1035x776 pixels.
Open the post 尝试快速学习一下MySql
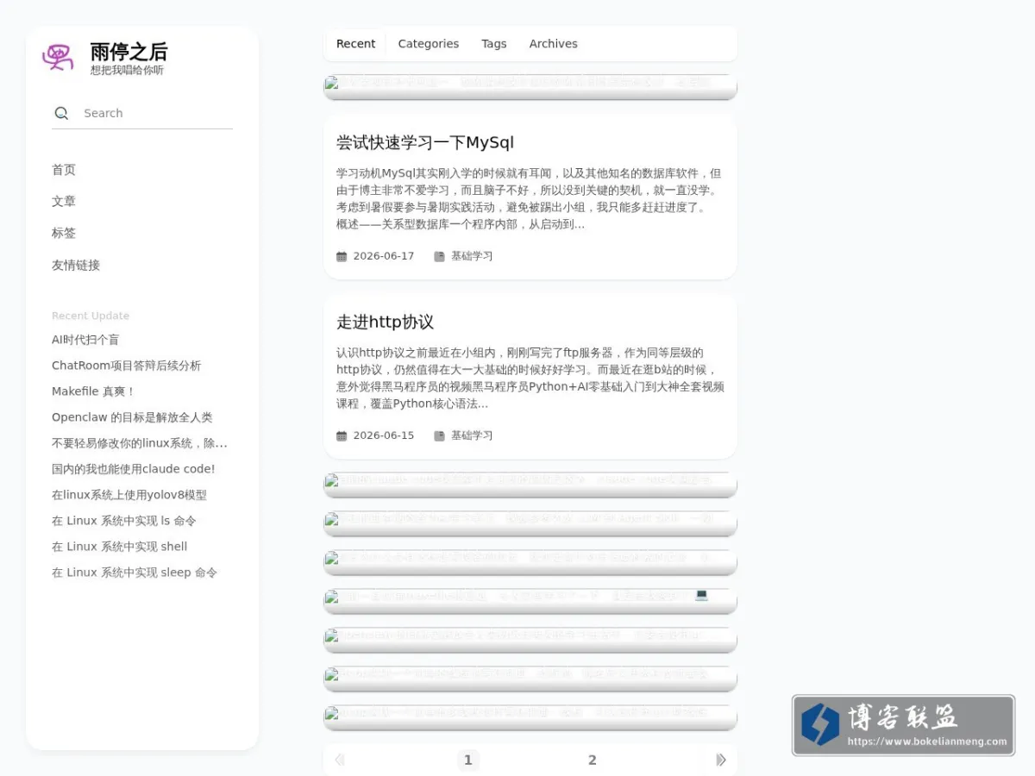point(425,142)
